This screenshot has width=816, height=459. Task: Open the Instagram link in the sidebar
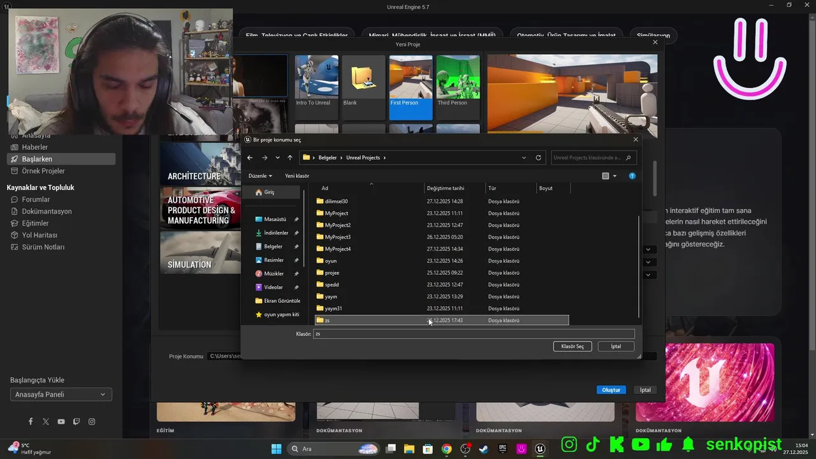[x=92, y=421]
